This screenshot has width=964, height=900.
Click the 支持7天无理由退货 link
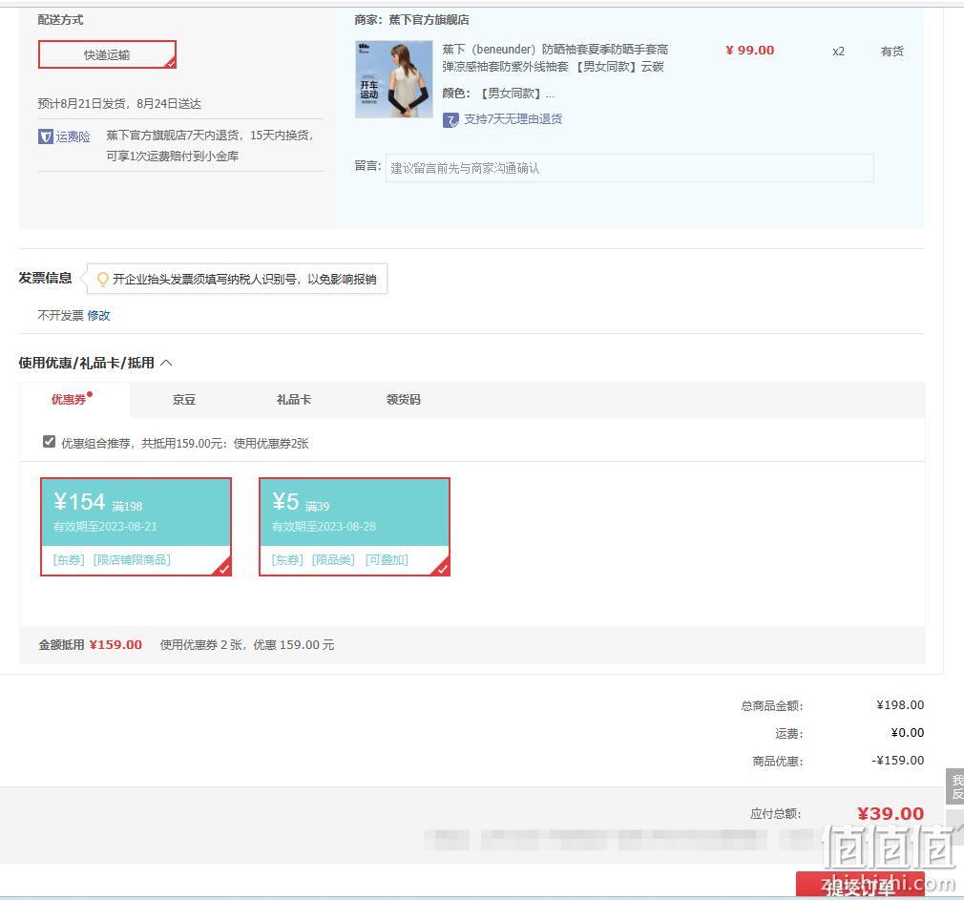(513, 119)
